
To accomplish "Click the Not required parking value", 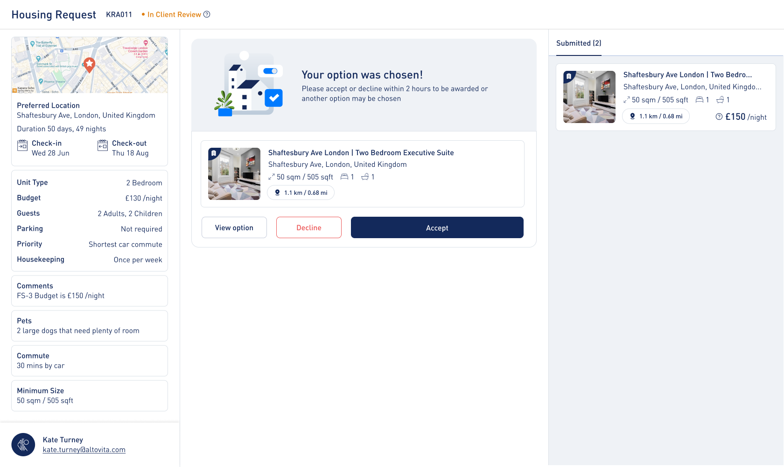I will coord(141,229).
